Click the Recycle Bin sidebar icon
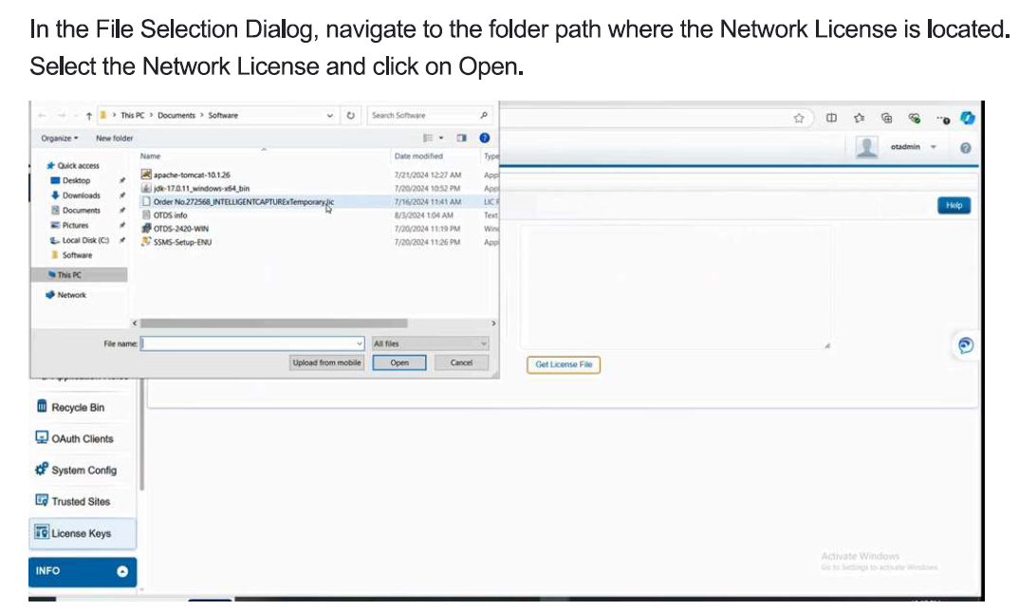Viewport: 1019px width, 611px height. [42, 407]
